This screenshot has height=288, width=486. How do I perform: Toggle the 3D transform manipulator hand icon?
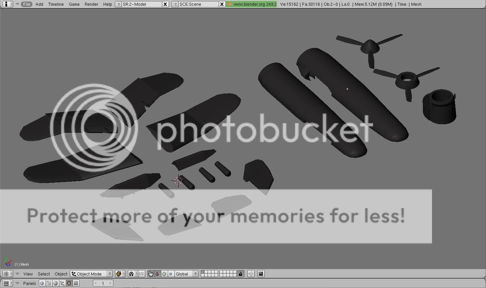tap(151, 274)
